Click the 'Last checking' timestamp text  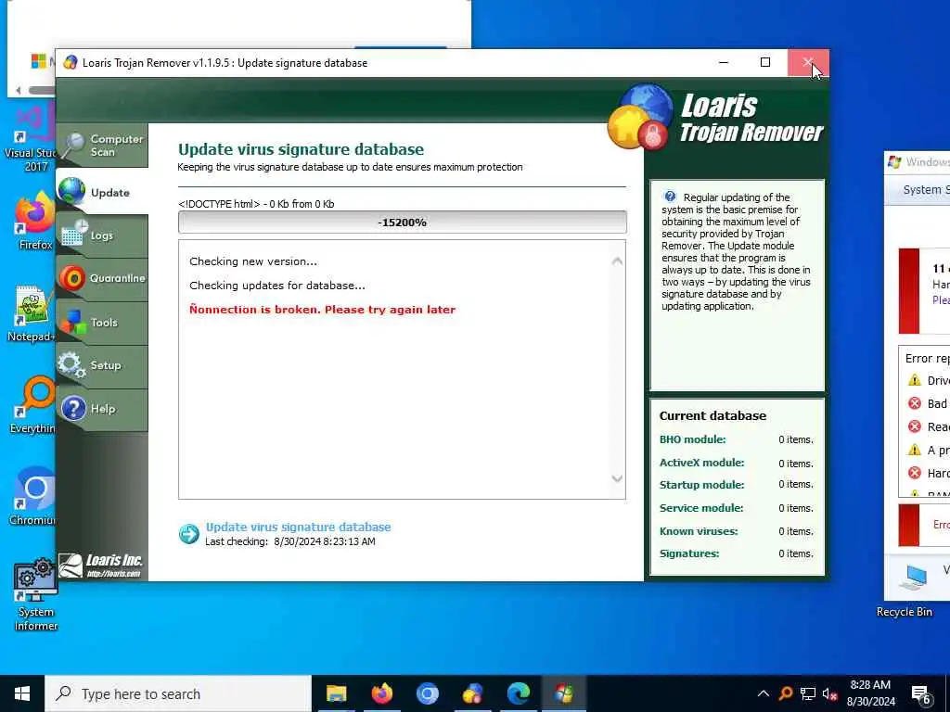coord(289,541)
